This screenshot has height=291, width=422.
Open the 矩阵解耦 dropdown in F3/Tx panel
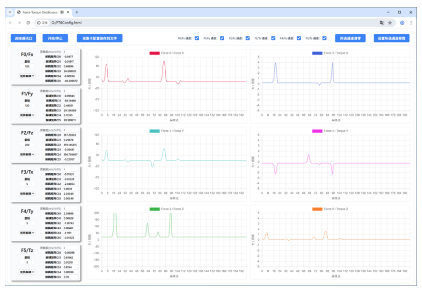coord(27,194)
